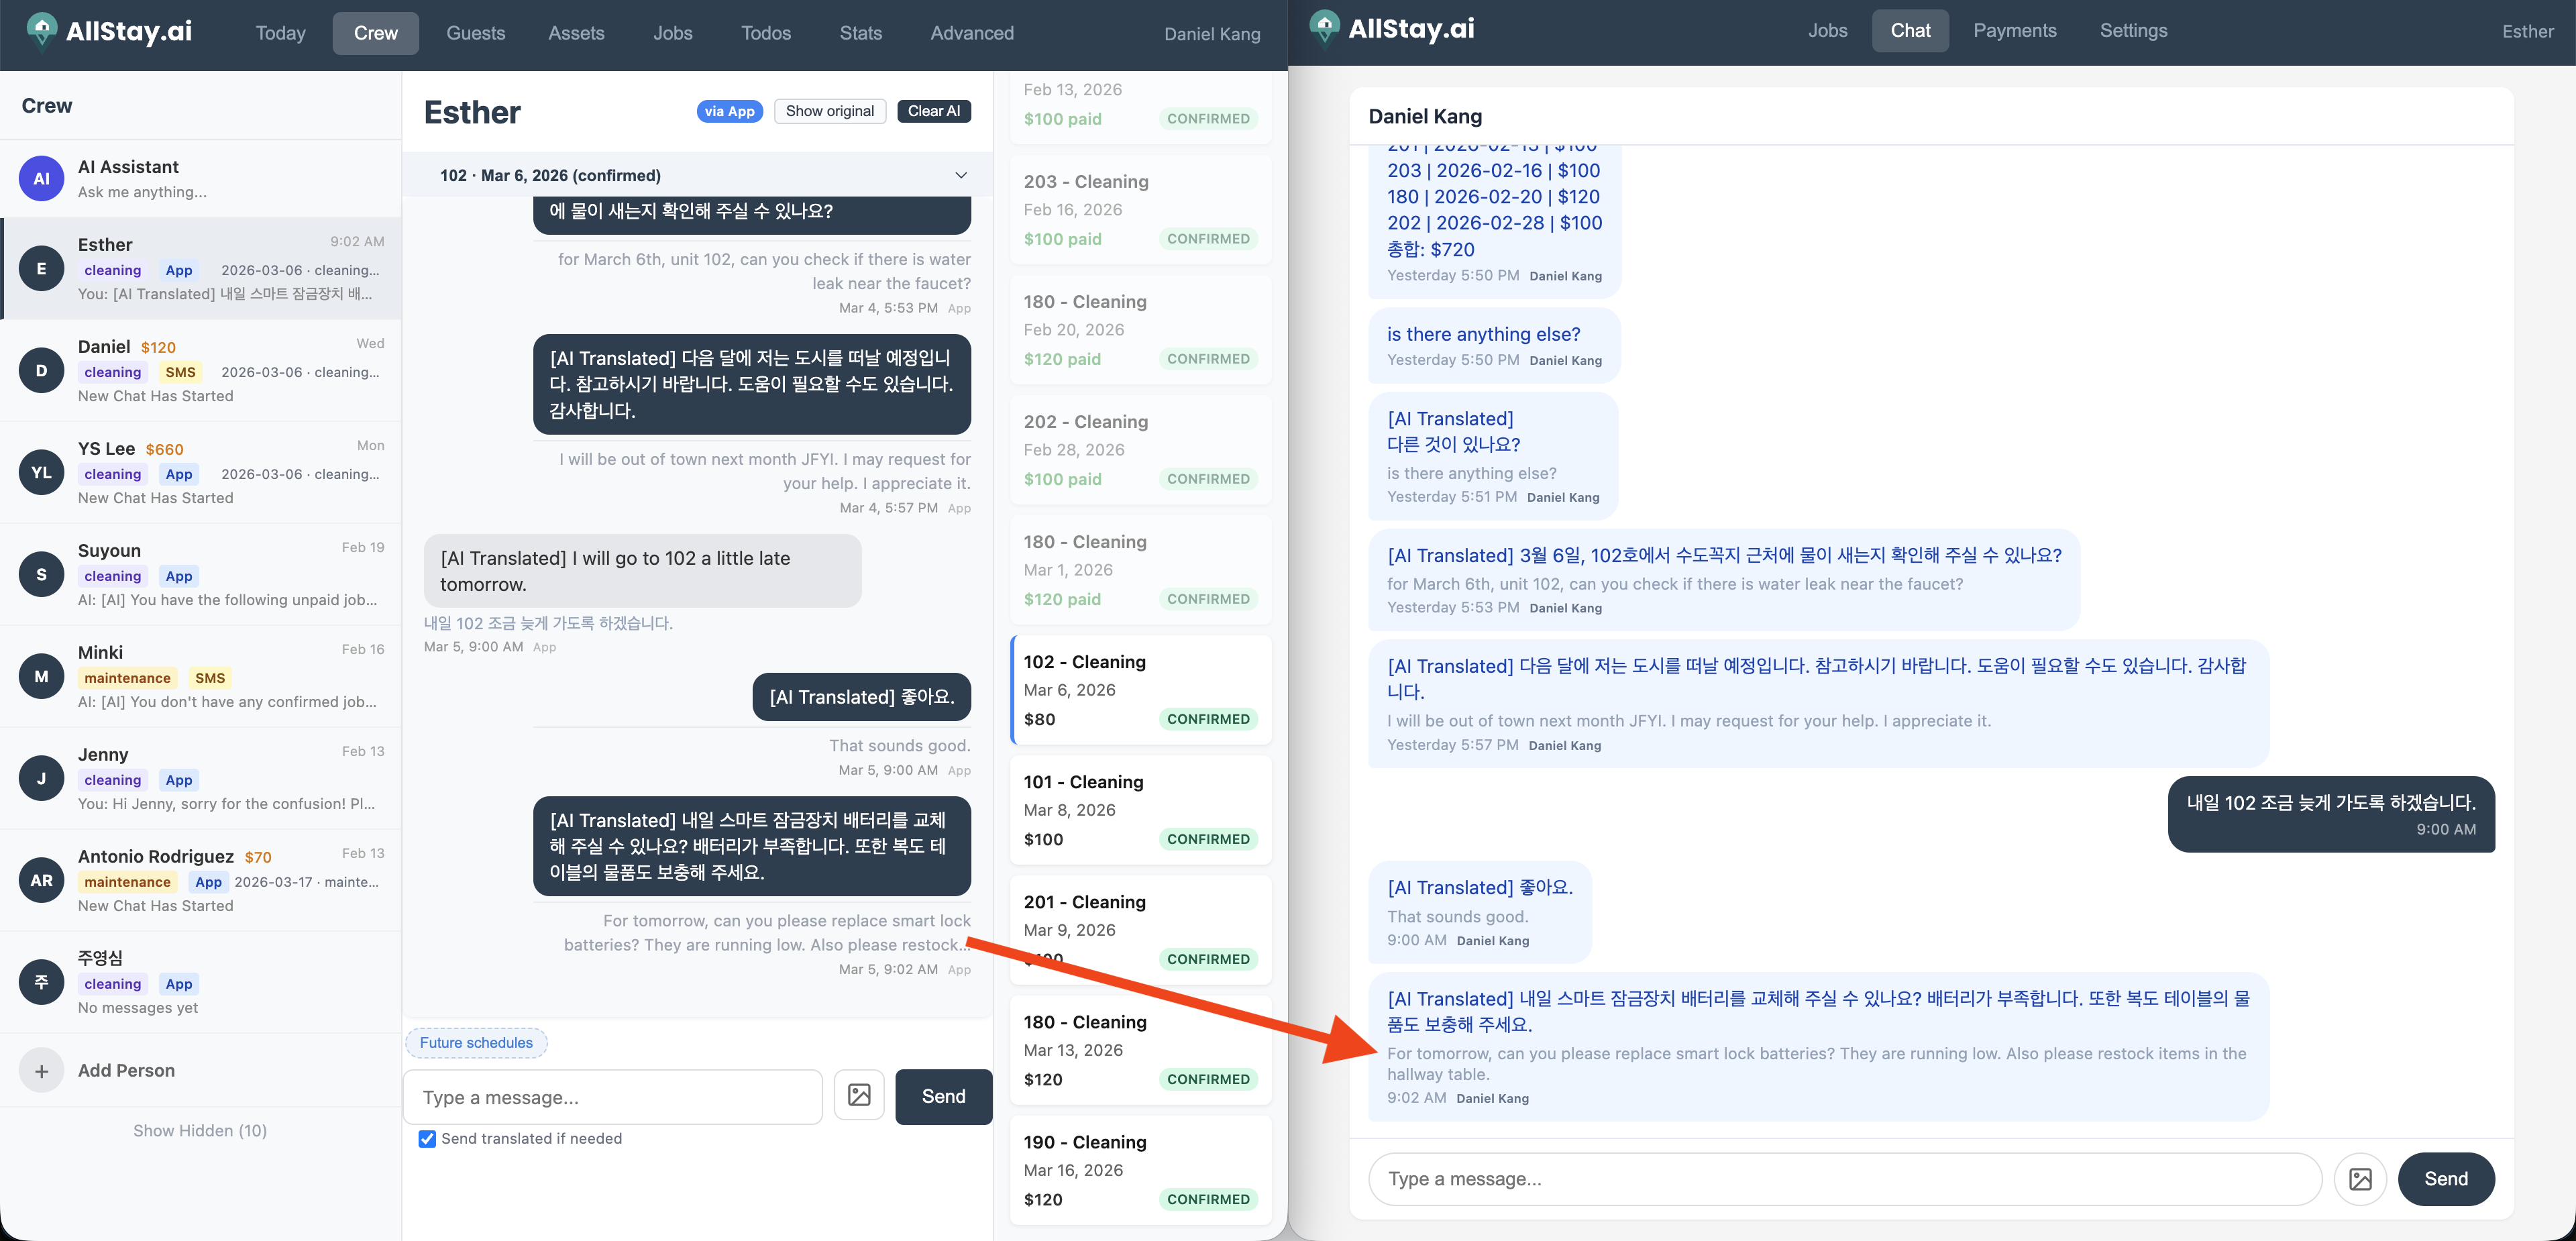Click the AllStay.ai logo in right window

[x=1393, y=29]
